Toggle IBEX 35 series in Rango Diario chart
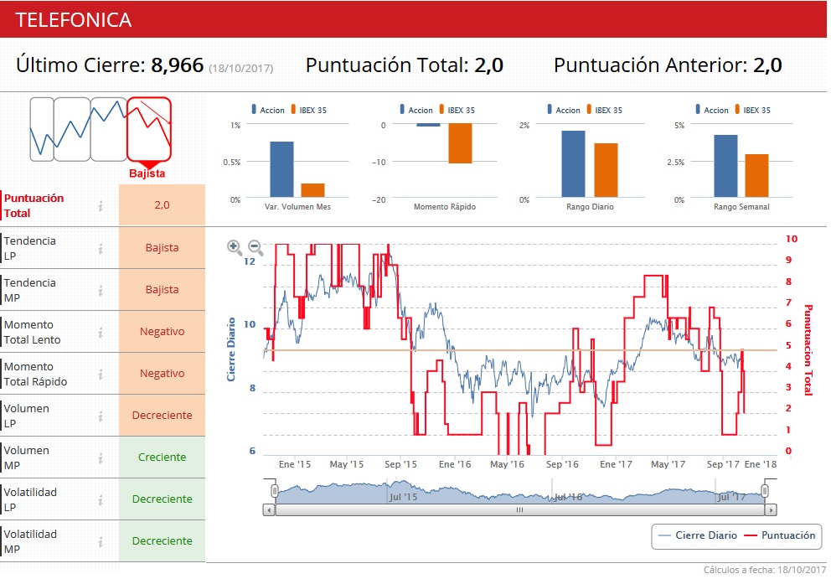This screenshot has height=579, width=831. (605, 110)
